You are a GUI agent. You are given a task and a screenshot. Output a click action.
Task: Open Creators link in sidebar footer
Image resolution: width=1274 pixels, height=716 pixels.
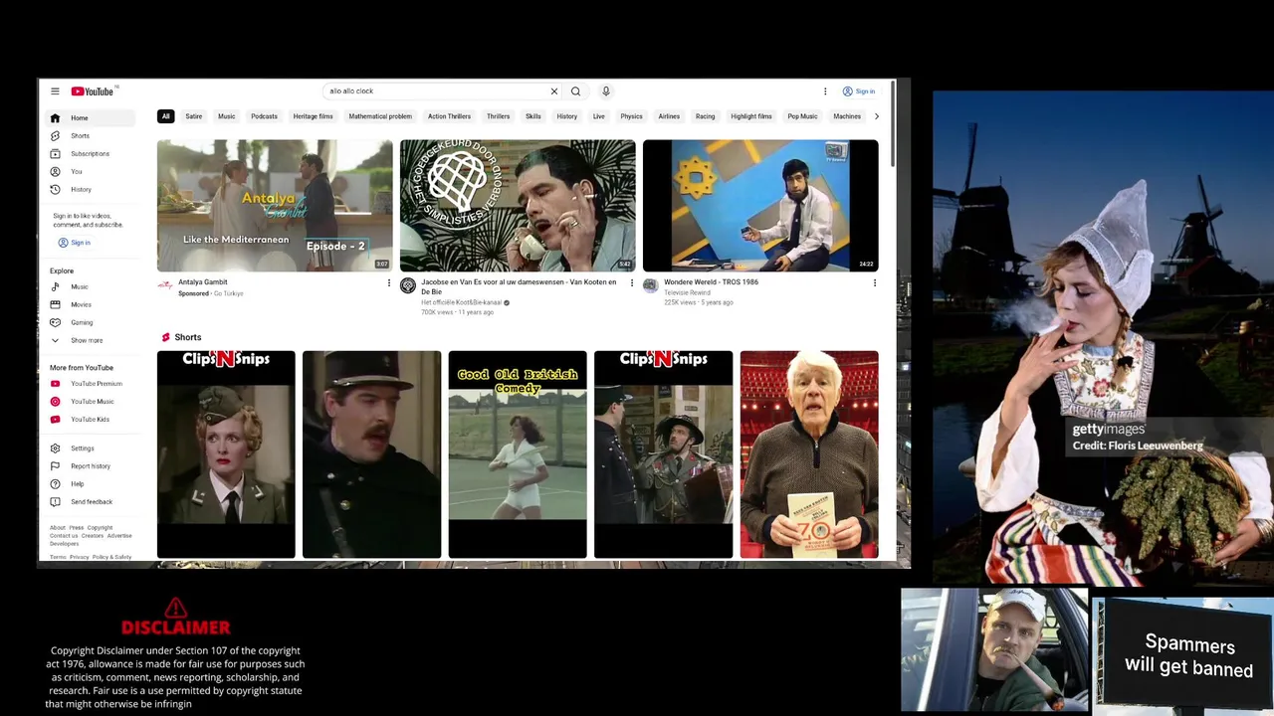coord(93,536)
